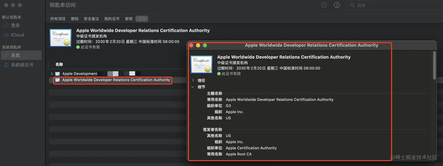Switch to 证书 tab
The image size is (443, 166).
pyautogui.click(x=142, y=19)
